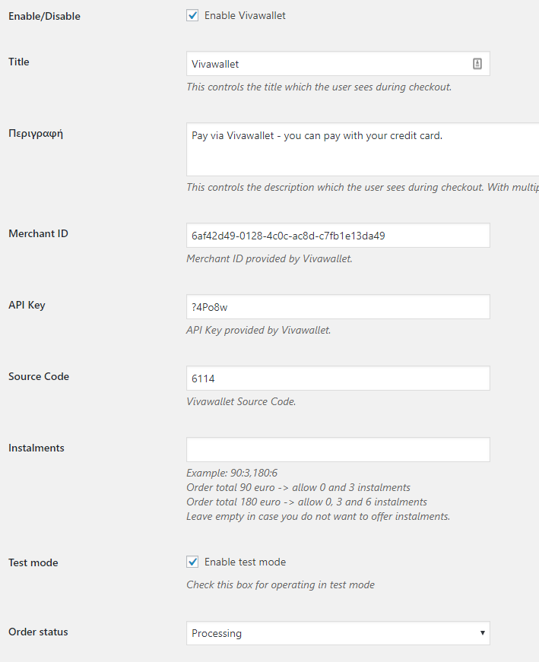This screenshot has height=662, width=539.
Task: Enable the Vivawallet payment gateway checkbox
Action: click(192, 14)
